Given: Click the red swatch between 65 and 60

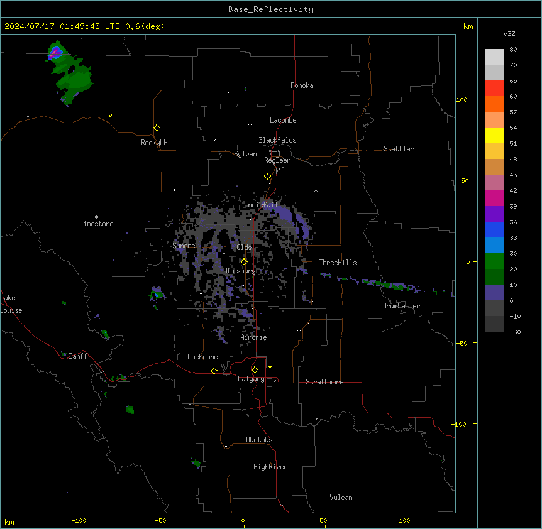Looking at the screenshot, I should (x=494, y=88).
